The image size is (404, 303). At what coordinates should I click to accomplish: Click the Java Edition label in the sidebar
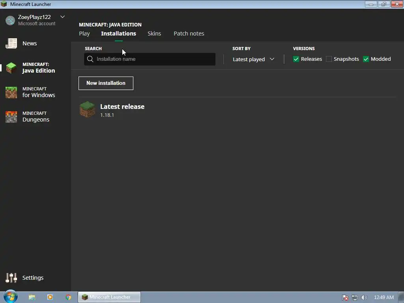(x=38, y=71)
